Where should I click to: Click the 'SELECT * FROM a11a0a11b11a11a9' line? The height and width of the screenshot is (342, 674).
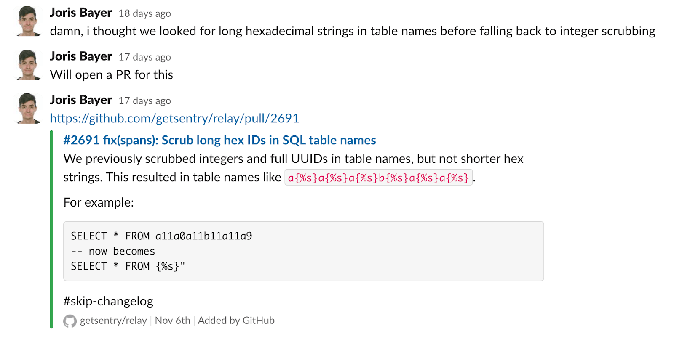(161, 236)
